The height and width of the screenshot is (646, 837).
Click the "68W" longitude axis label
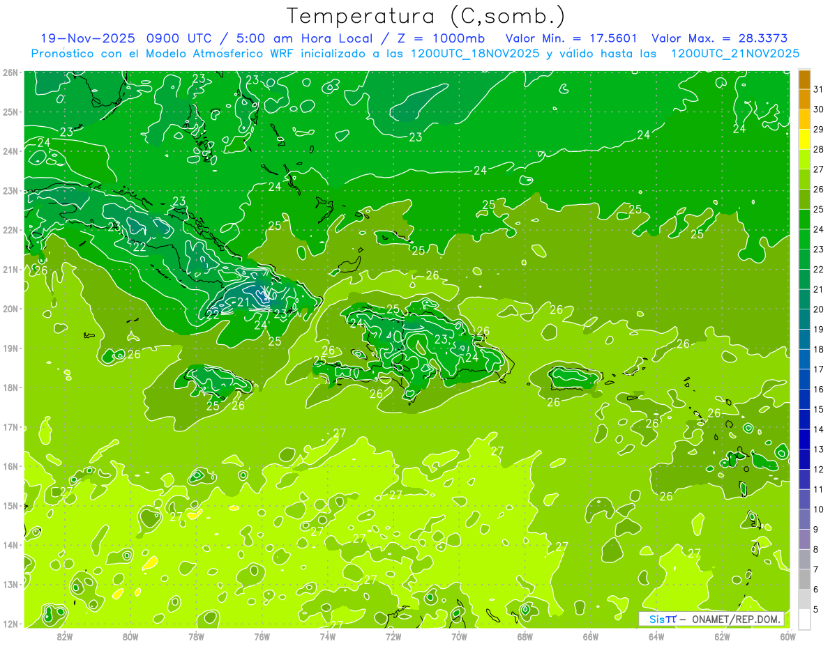[525, 637]
